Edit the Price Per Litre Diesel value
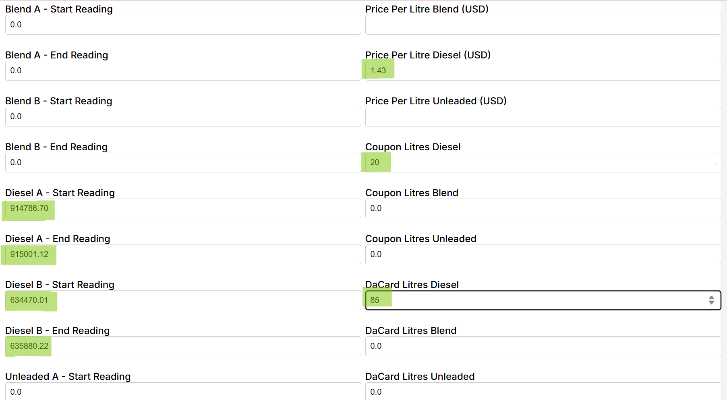The image size is (727, 400). coord(543,71)
